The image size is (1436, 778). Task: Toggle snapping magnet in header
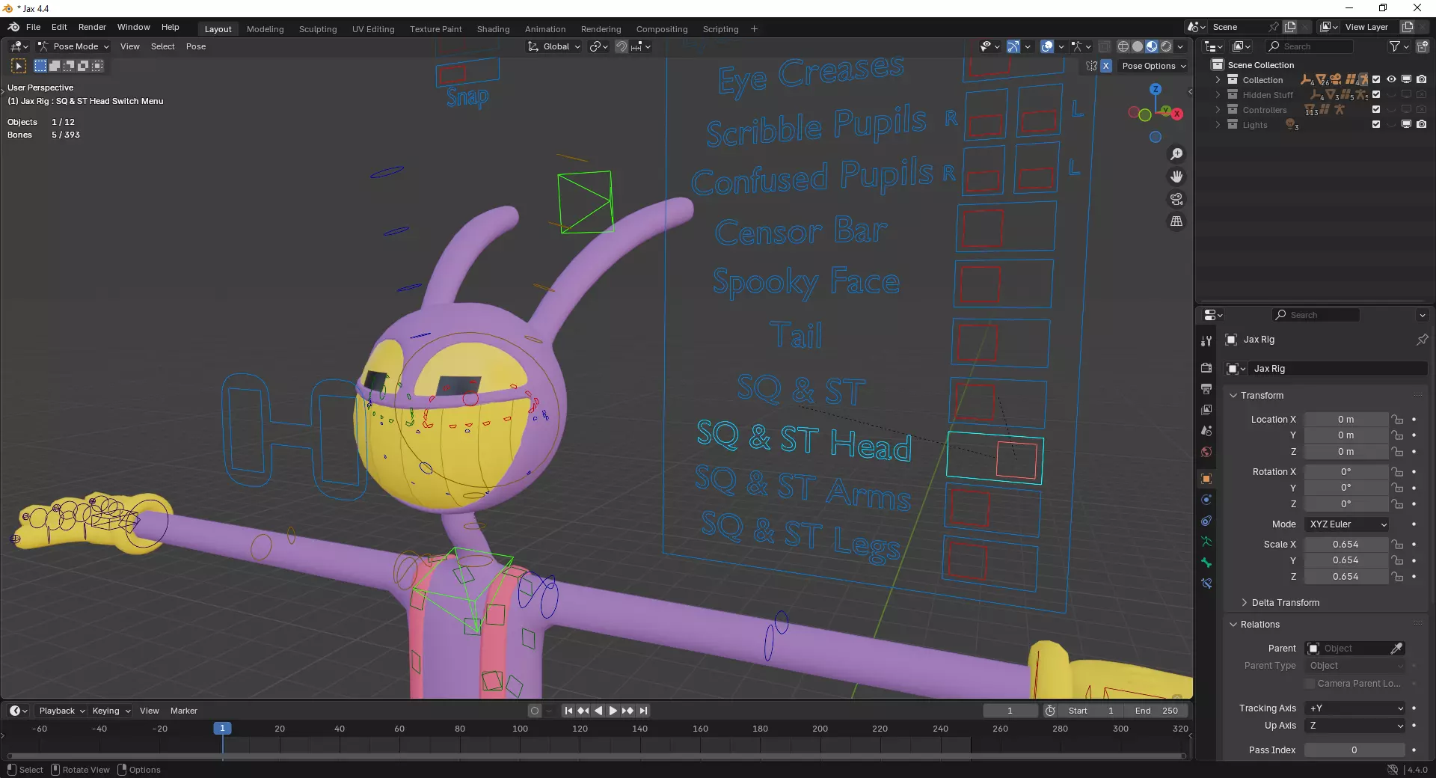[x=622, y=46]
